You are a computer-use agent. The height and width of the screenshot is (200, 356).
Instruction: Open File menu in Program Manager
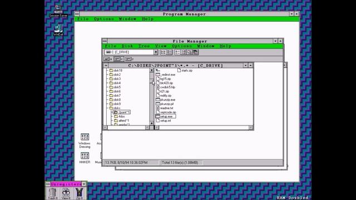pyautogui.click(x=83, y=19)
